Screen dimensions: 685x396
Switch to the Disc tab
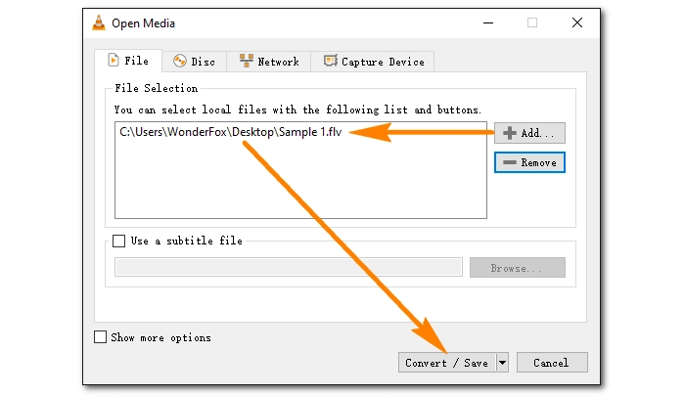(194, 62)
